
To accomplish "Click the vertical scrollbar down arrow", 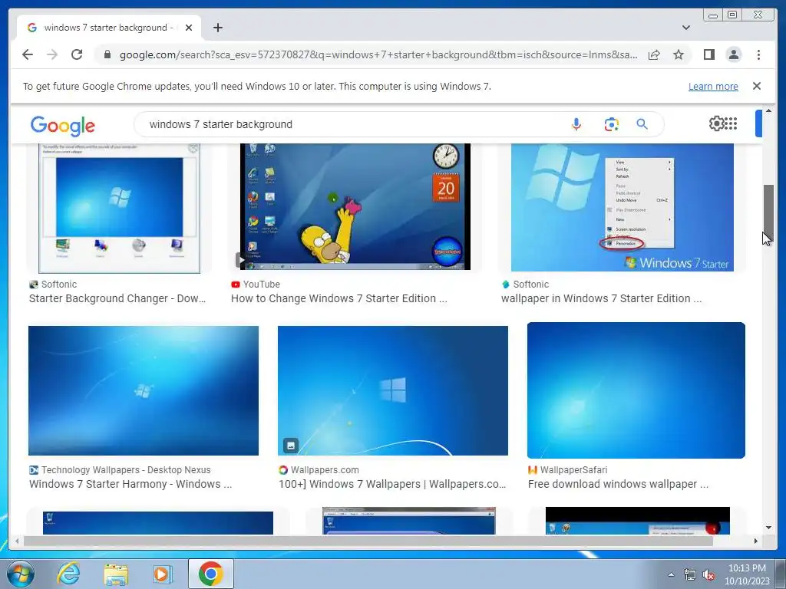I will (x=768, y=528).
